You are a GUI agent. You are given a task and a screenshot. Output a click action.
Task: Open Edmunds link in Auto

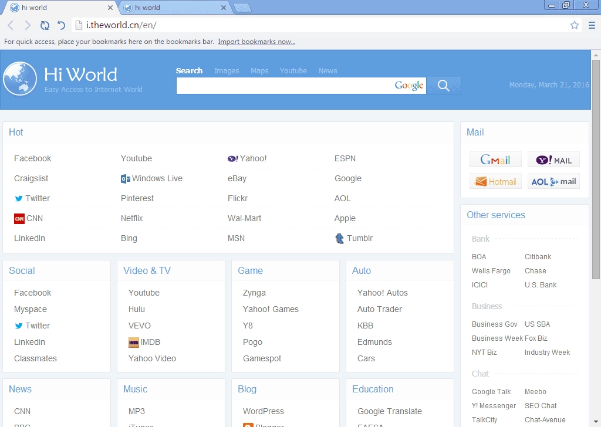pyautogui.click(x=374, y=342)
